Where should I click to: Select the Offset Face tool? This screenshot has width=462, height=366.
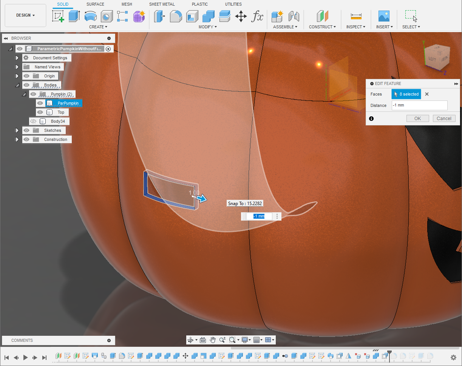[x=224, y=16]
